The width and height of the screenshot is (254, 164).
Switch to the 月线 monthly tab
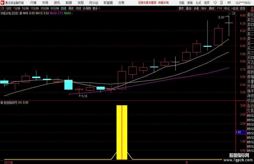(78, 8)
